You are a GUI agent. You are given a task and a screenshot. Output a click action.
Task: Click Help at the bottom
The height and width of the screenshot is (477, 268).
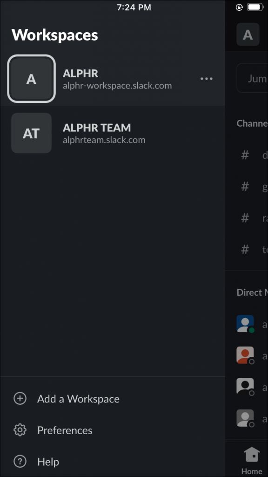click(x=48, y=462)
